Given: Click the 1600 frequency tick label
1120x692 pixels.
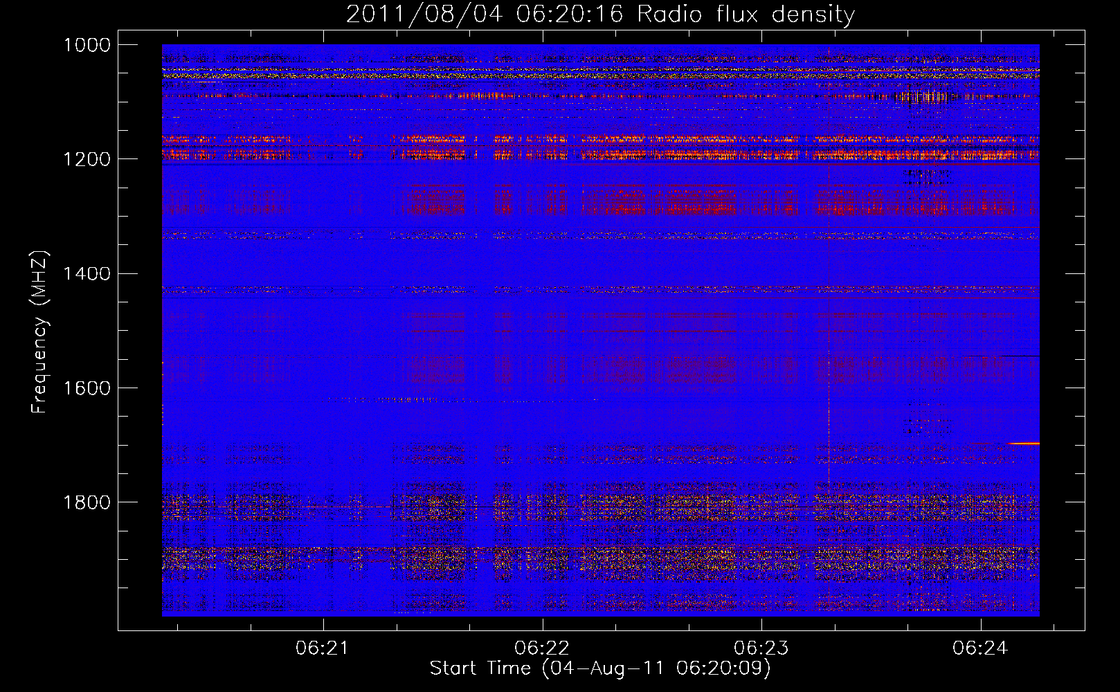Looking at the screenshot, I should pos(87,388).
